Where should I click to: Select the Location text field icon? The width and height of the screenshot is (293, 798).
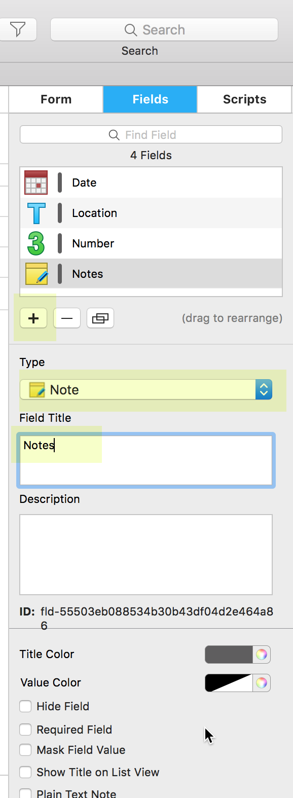coord(36,213)
